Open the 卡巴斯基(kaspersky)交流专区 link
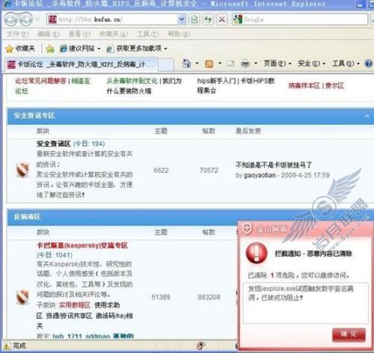The width and height of the screenshot is (374, 353). (82, 245)
